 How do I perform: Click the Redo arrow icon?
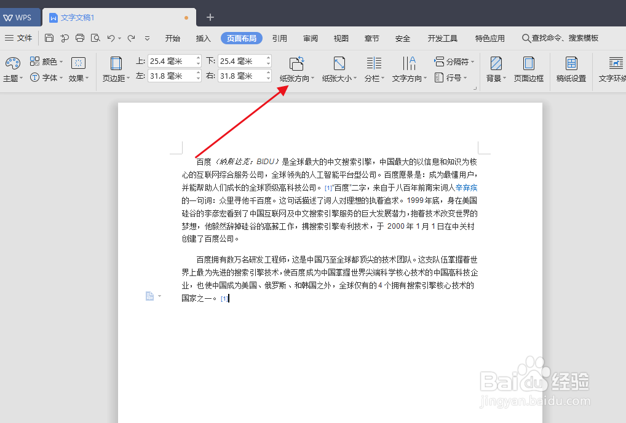(x=131, y=38)
